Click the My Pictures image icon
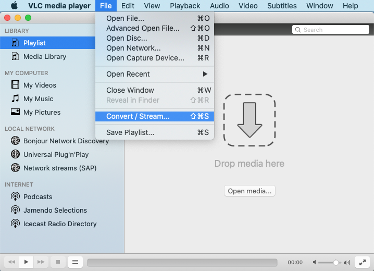374x271 pixels. 15,112
